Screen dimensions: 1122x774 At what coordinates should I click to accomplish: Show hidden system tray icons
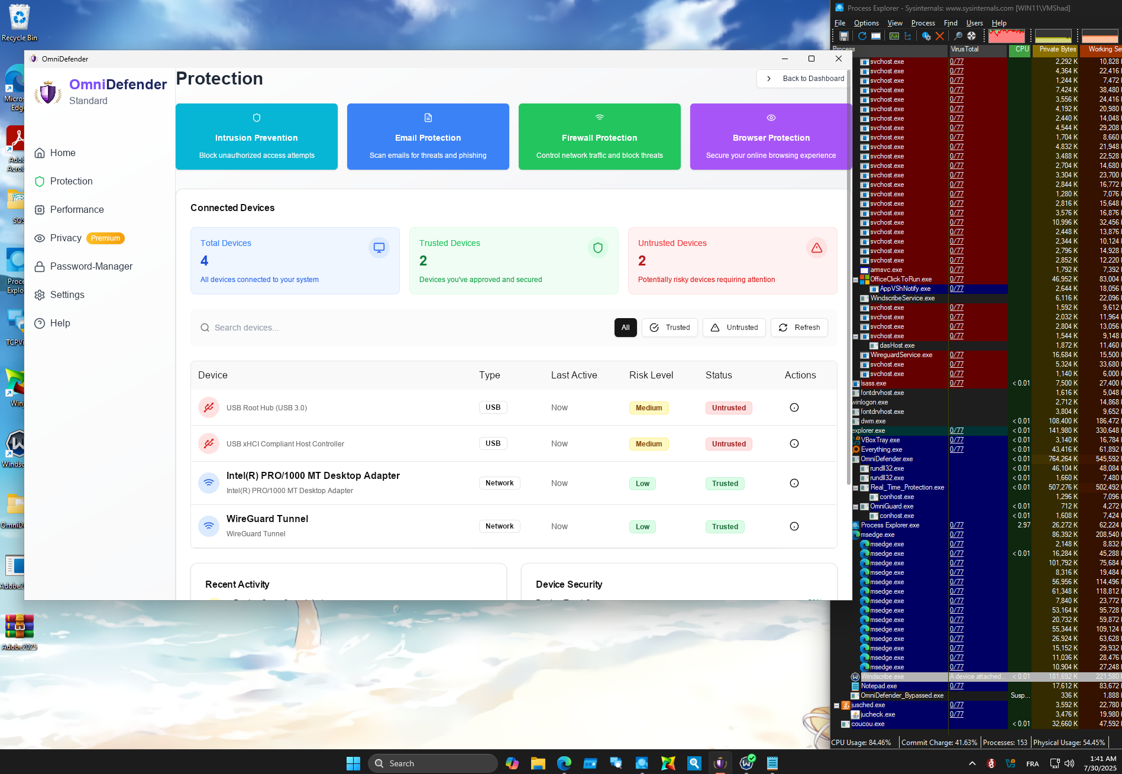(972, 763)
